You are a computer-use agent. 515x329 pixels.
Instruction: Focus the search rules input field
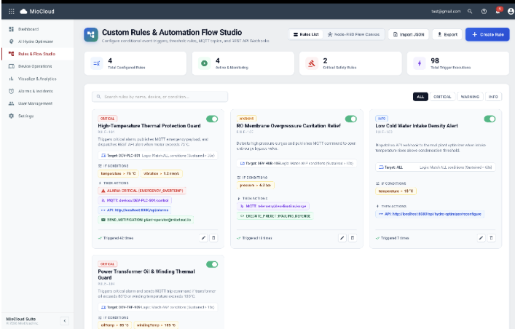tap(160, 97)
